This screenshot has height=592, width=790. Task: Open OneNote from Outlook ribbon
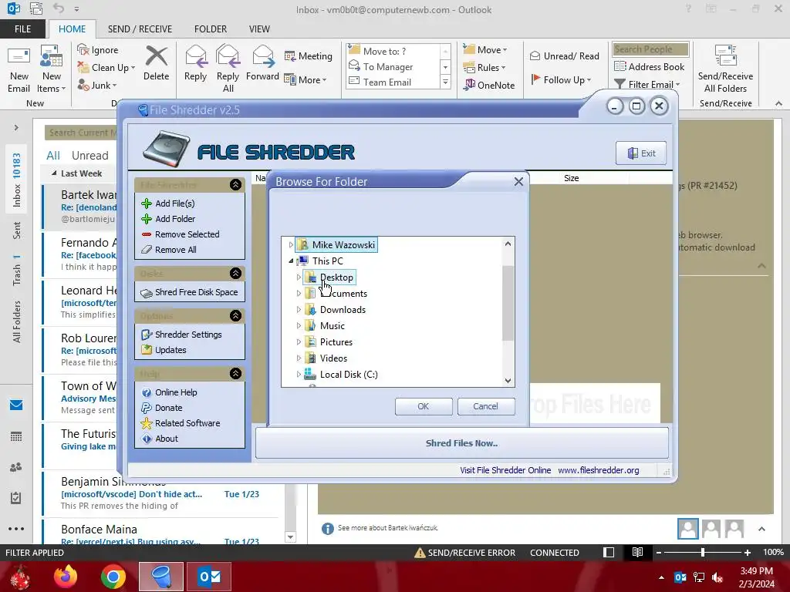489,85
